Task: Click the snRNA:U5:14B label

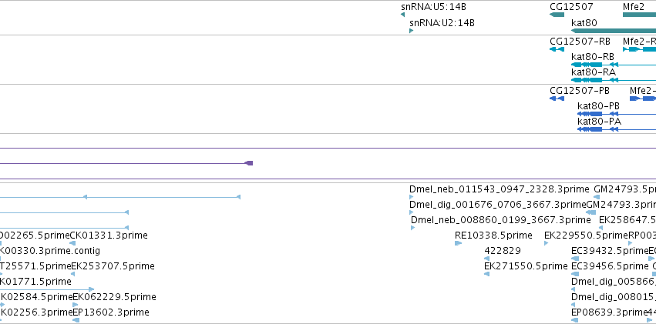Action: [x=433, y=7]
